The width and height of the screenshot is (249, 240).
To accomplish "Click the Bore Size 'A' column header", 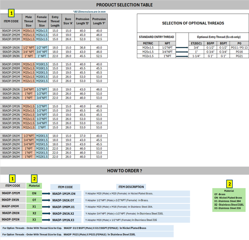I will pos(68,21).
